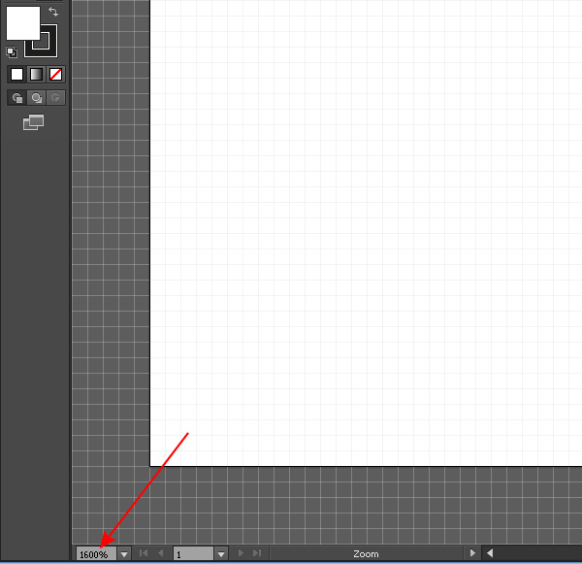Screen dimensions: 582x564
Task: Click the 1600% zoom level field
Action: pyautogui.click(x=96, y=554)
